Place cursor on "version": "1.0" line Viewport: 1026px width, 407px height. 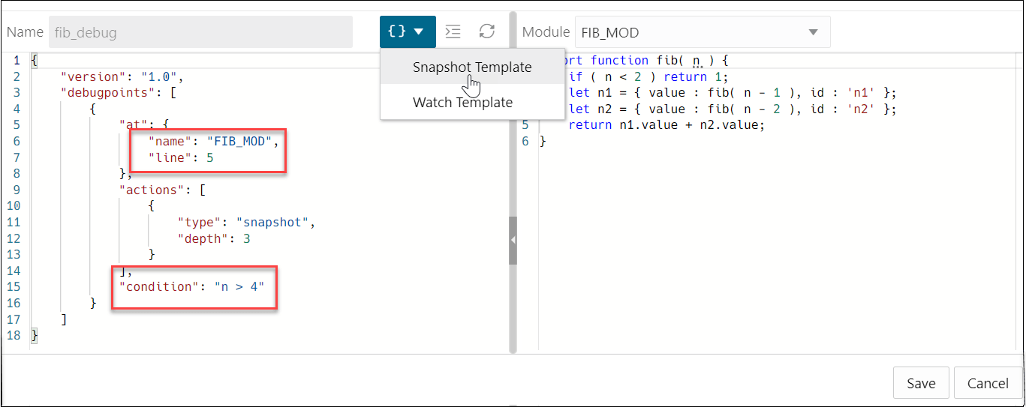pyautogui.click(x=122, y=76)
